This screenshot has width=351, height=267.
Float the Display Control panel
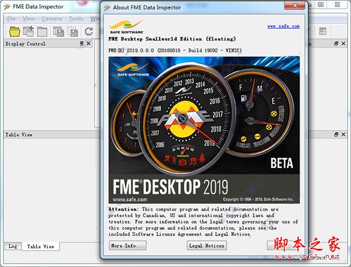click(81, 44)
